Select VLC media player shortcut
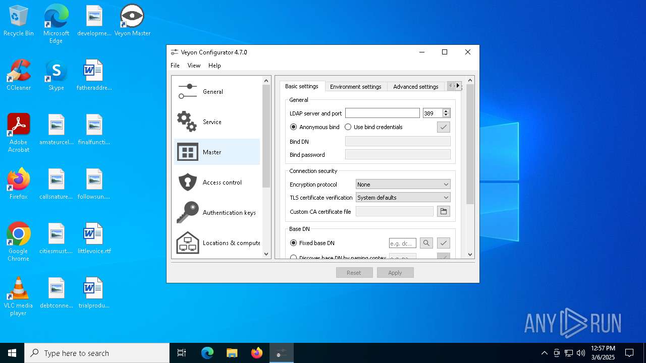Viewport: 646px width, 363px height. 19,296
